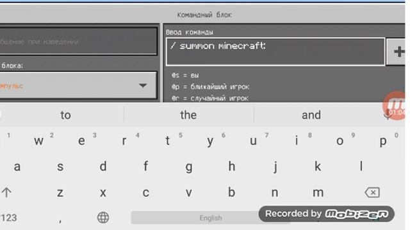Tap the 123 numeric keyboard key
Viewport: 410px width, 230px height.
click(9, 218)
